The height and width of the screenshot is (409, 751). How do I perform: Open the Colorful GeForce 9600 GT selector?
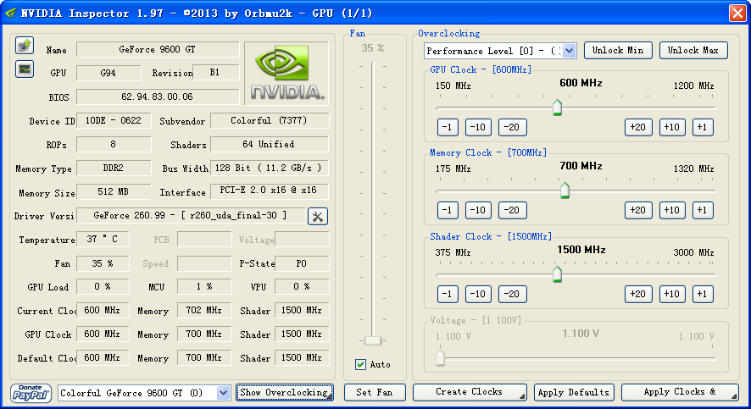coord(223,393)
